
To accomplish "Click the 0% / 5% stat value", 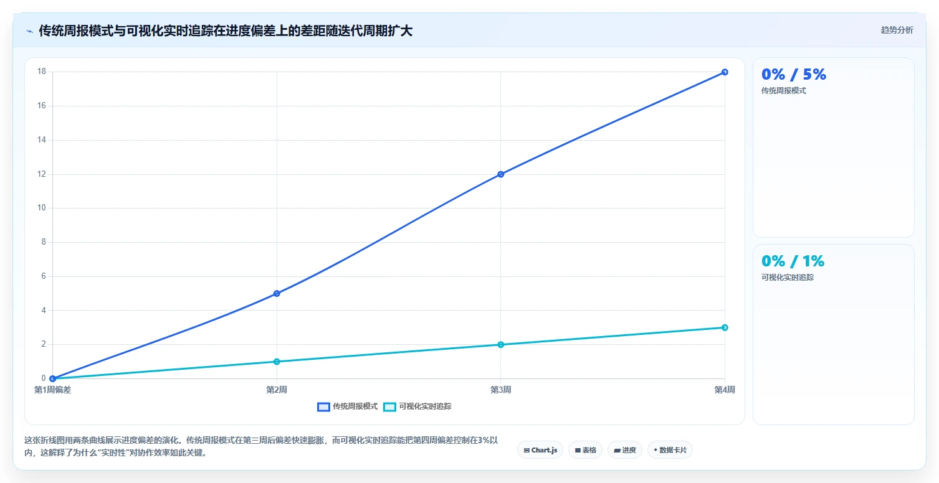I will point(794,74).
